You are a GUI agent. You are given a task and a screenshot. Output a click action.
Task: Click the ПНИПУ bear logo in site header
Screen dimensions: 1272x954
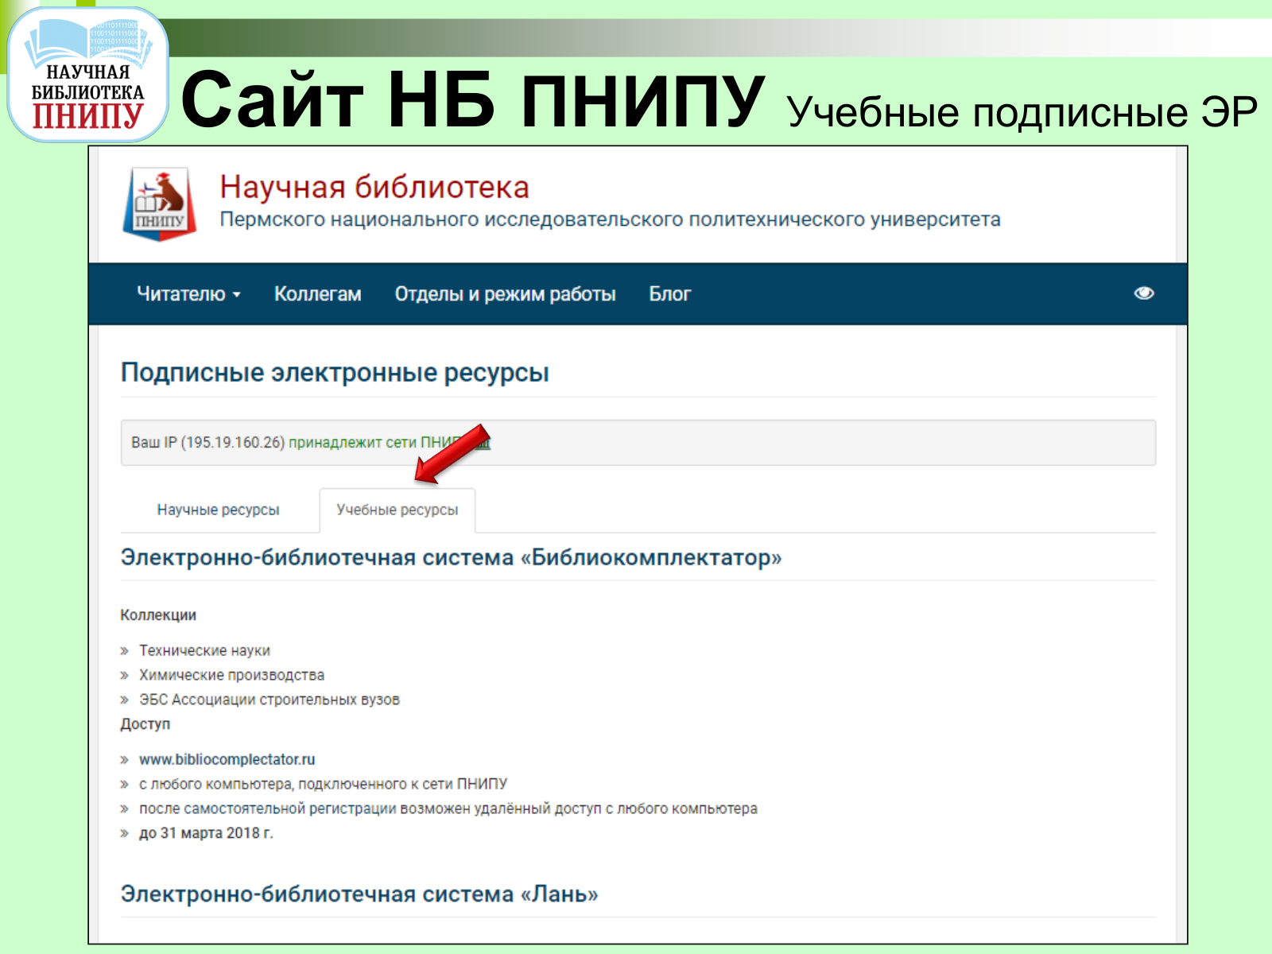[160, 204]
